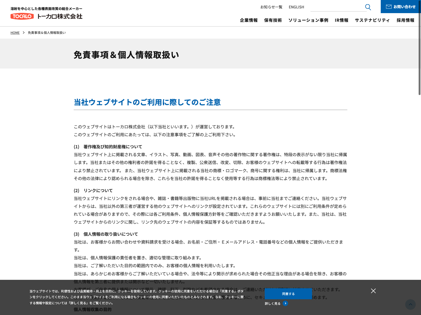This screenshot has height=315, width=421.
Task: Close the cookie consent banner
Action: point(373,291)
